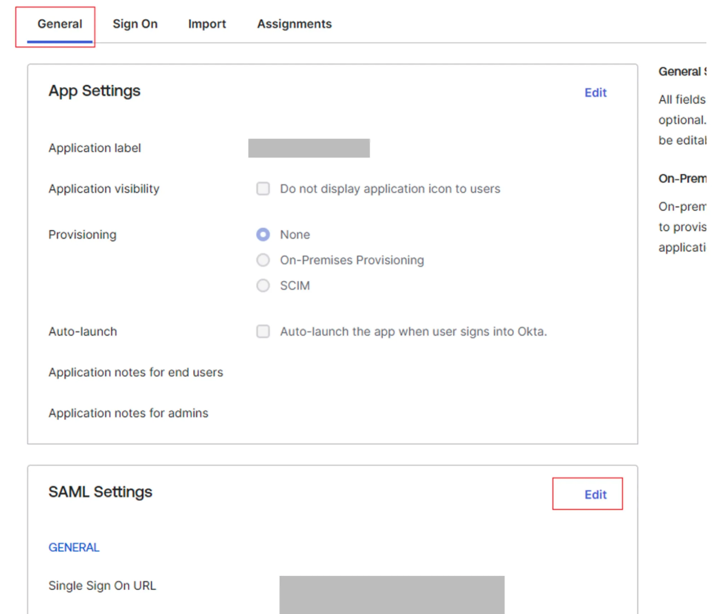Select On-Premises Provisioning
Viewport: 725px width, 614px height.
263,260
